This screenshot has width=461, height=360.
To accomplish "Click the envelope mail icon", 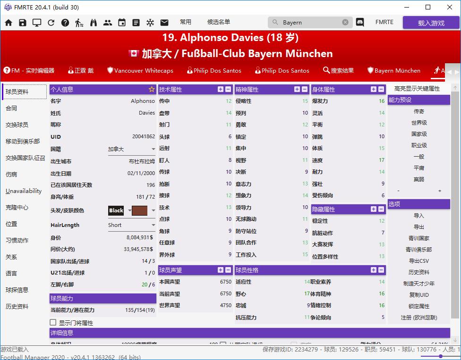I will [x=164, y=22].
